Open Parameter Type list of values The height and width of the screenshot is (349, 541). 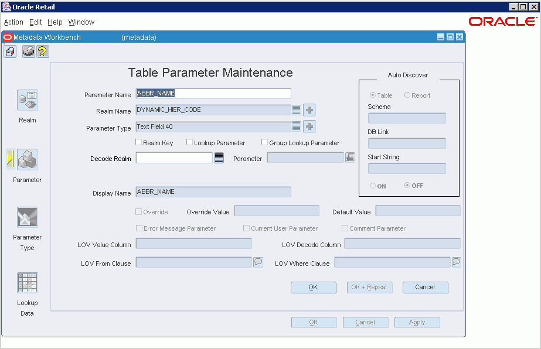296,126
